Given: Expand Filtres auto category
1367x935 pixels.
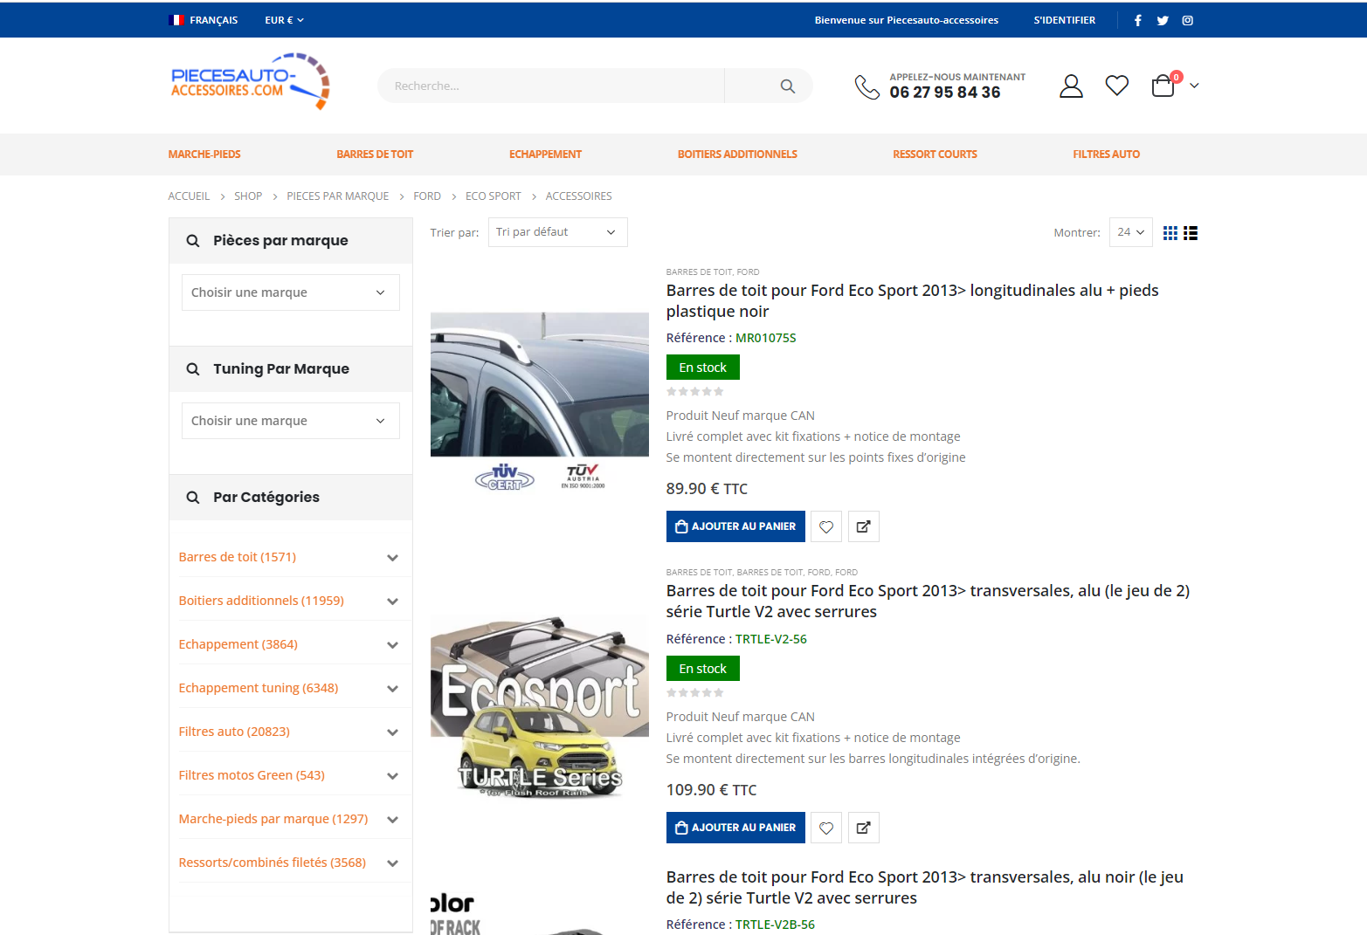Looking at the screenshot, I should click(392, 732).
